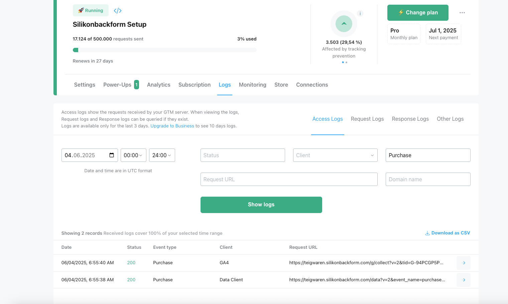508x304 pixels.
Task: Open the Power-Ups tab
Action: coord(117,85)
